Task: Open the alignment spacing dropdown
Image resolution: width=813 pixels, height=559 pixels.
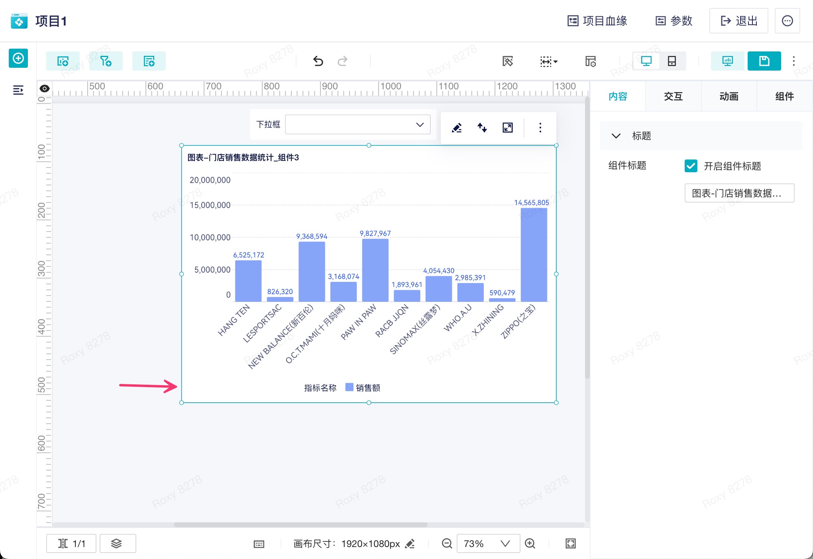Action: (549, 61)
